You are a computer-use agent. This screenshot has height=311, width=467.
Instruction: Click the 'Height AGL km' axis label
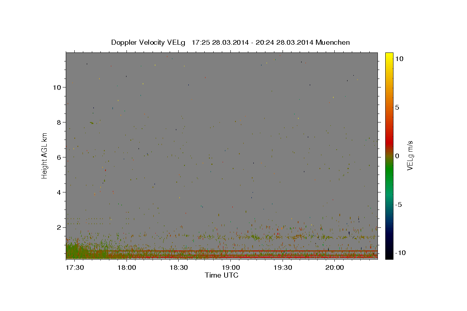(45, 155)
